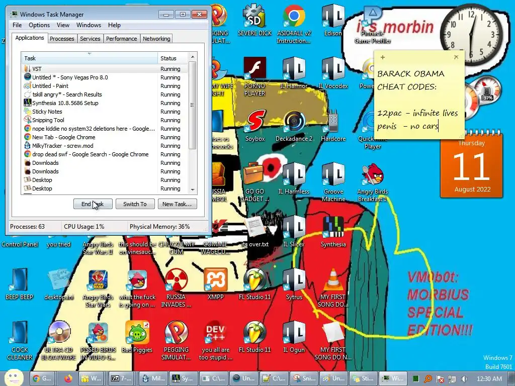Click the COCK CLEANER desktop icon
The height and width of the screenshot is (386, 515).
(20, 341)
